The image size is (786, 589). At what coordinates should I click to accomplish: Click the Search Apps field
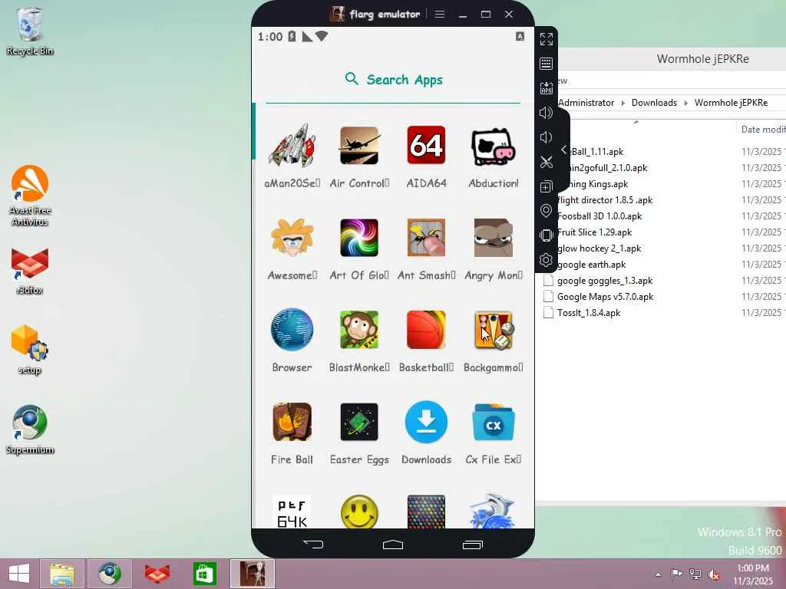tap(393, 80)
